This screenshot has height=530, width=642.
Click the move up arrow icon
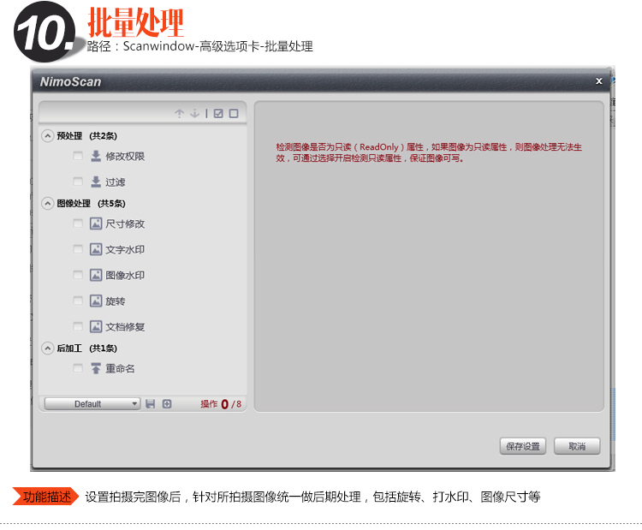pyautogui.click(x=180, y=113)
